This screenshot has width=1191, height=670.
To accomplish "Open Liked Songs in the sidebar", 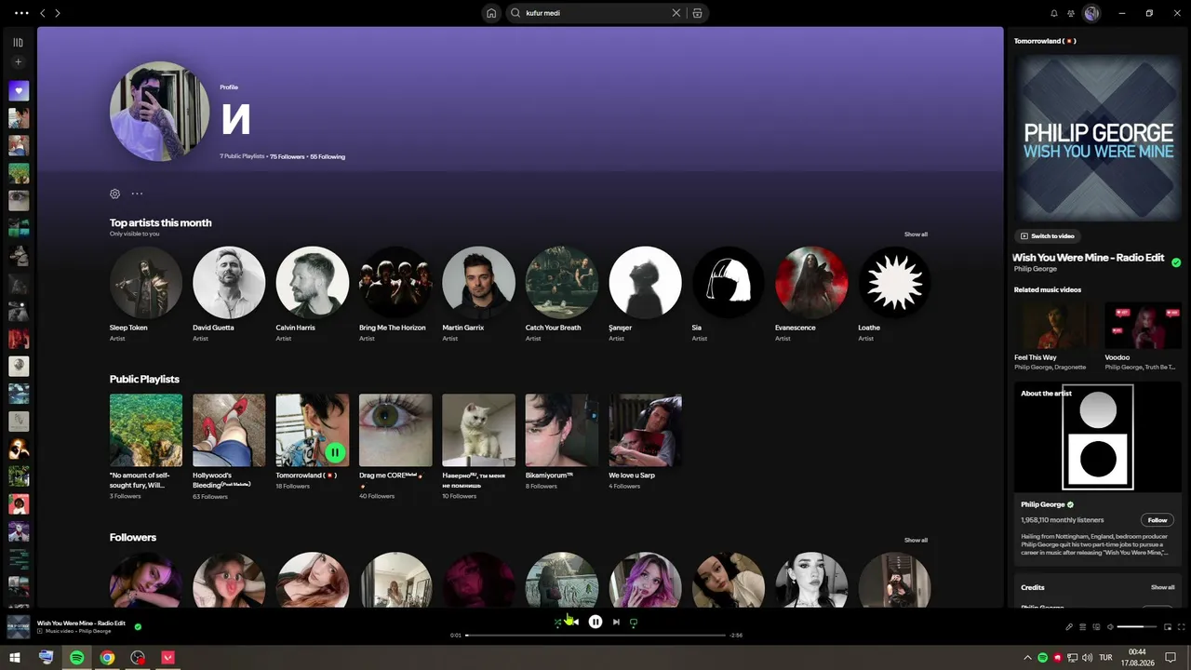I will (x=19, y=91).
